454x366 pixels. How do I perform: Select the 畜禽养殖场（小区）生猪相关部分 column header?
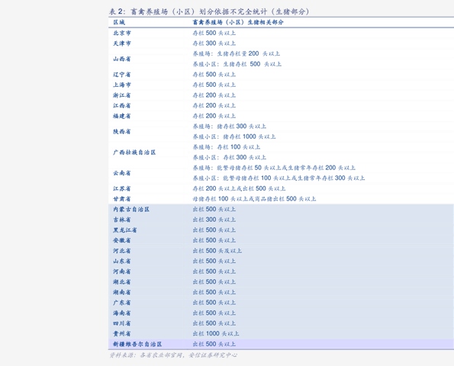tap(238, 22)
